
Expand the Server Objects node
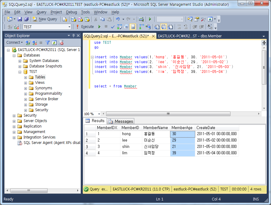(x=14, y=121)
